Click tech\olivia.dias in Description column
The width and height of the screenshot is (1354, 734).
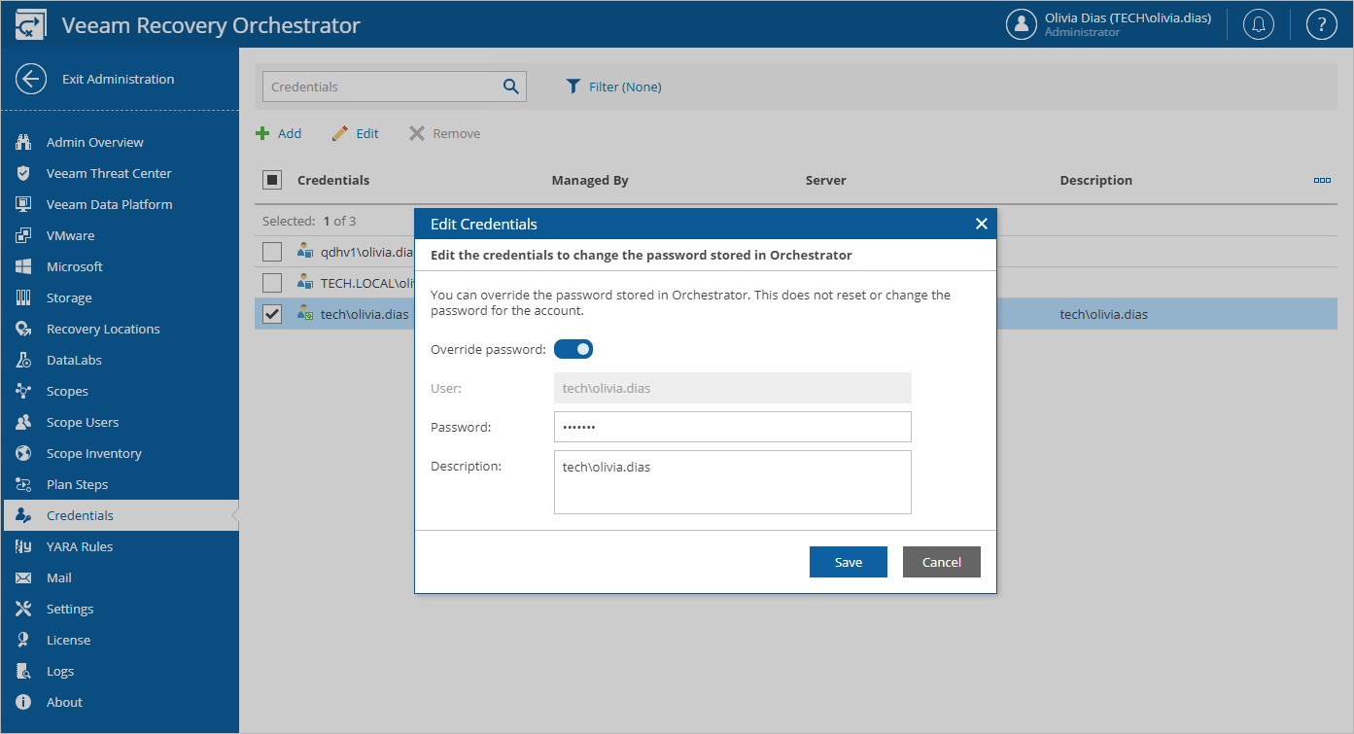coord(1104,314)
